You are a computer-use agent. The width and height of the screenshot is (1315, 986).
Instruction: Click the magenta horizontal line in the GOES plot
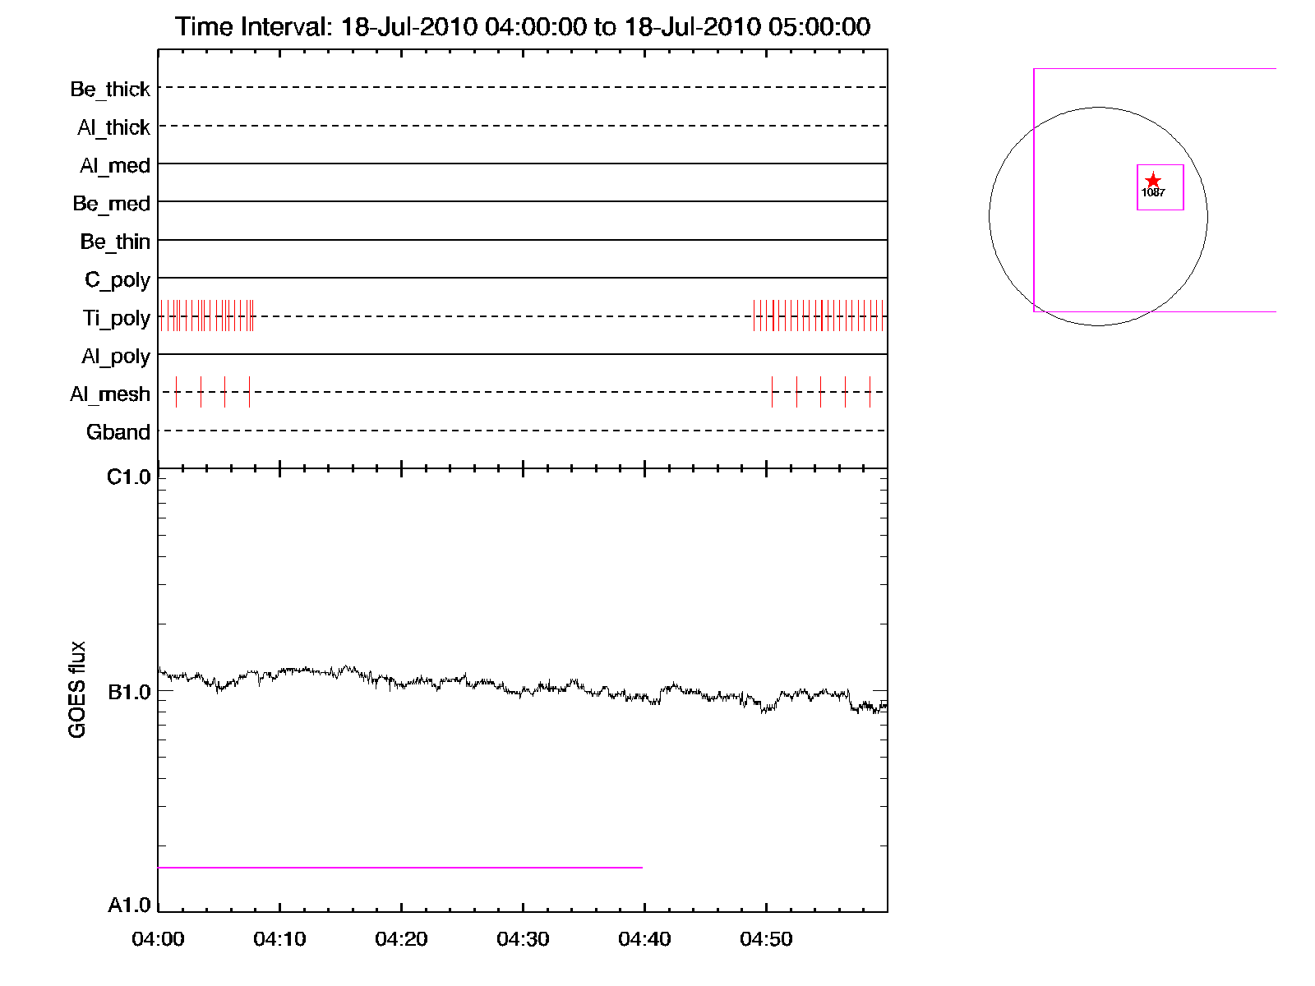(x=399, y=867)
